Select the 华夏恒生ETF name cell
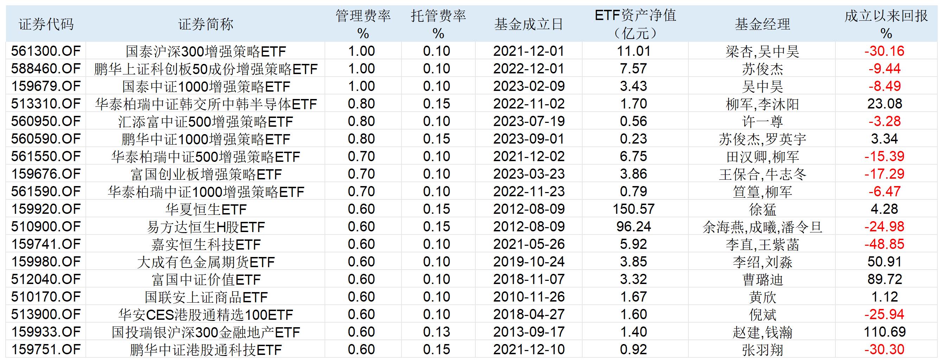The height and width of the screenshot is (363, 943). (x=206, y=210)
